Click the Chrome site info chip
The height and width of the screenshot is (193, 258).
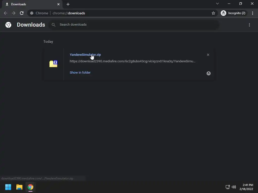tap(39, 13)
